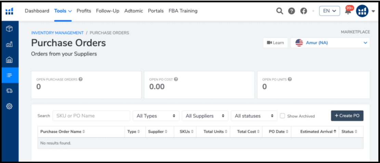380x163 pixels.
Task: Select the purchase orders list icon in sidebar
Action: click(9, 75)
